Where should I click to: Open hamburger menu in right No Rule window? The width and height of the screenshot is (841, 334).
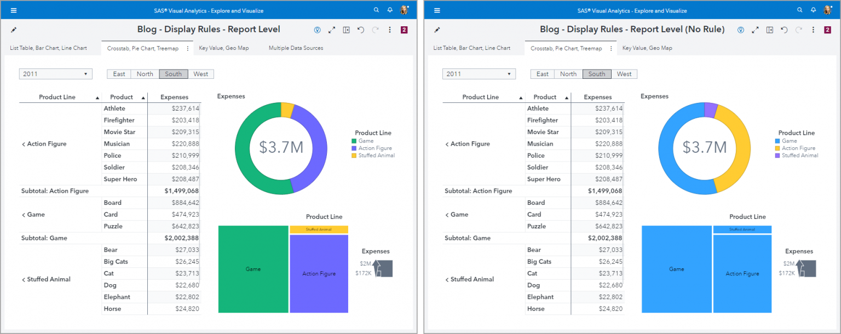(437, 10)
